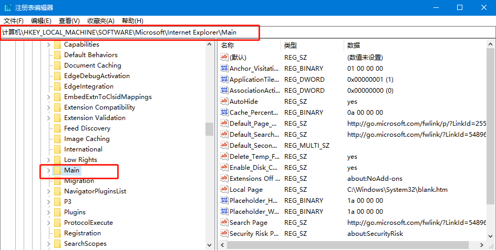The image size is (496, 250).
Task: Click the registry path address bar
Action: (x=130, y=32)
